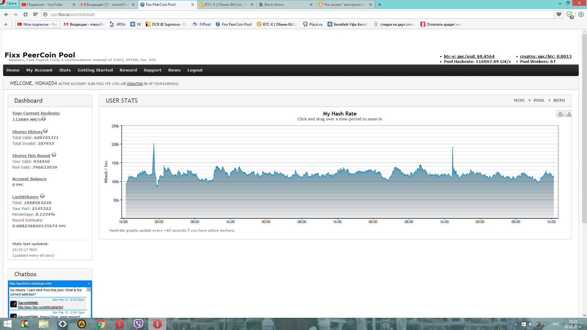This screenshot has width=587, height=330.
Task: Click the chart print icon
Action: tap(560, 114)
